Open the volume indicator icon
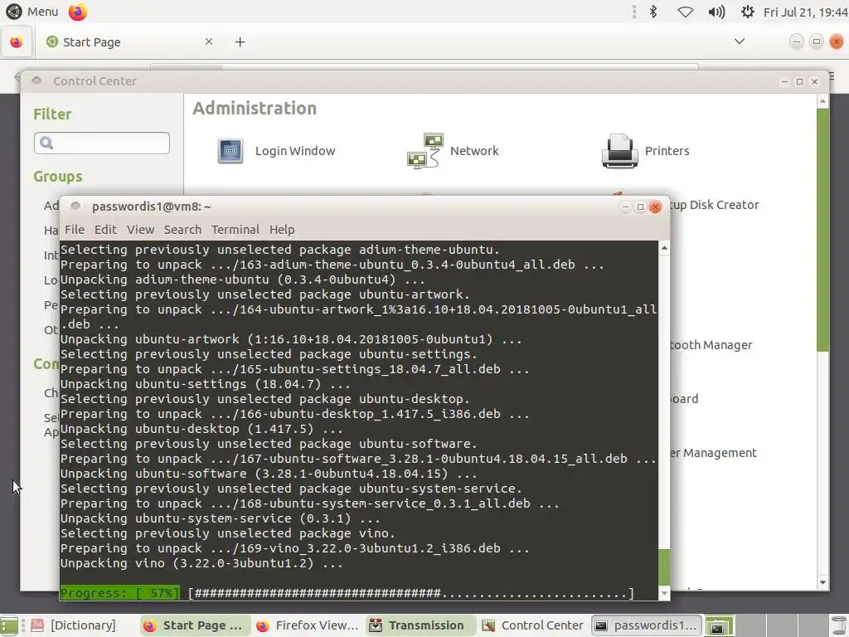Viewport: 849px width, 637px height. pos(716,12)
